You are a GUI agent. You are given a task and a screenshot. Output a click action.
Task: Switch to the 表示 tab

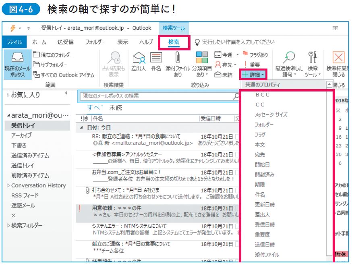point(122,42)
